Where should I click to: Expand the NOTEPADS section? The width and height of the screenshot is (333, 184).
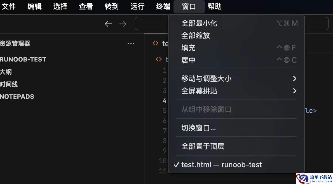point(17,96)
